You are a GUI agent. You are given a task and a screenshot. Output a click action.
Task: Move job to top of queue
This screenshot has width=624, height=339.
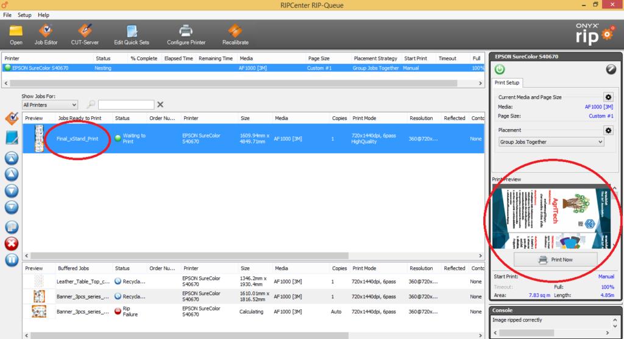point(12,158)
